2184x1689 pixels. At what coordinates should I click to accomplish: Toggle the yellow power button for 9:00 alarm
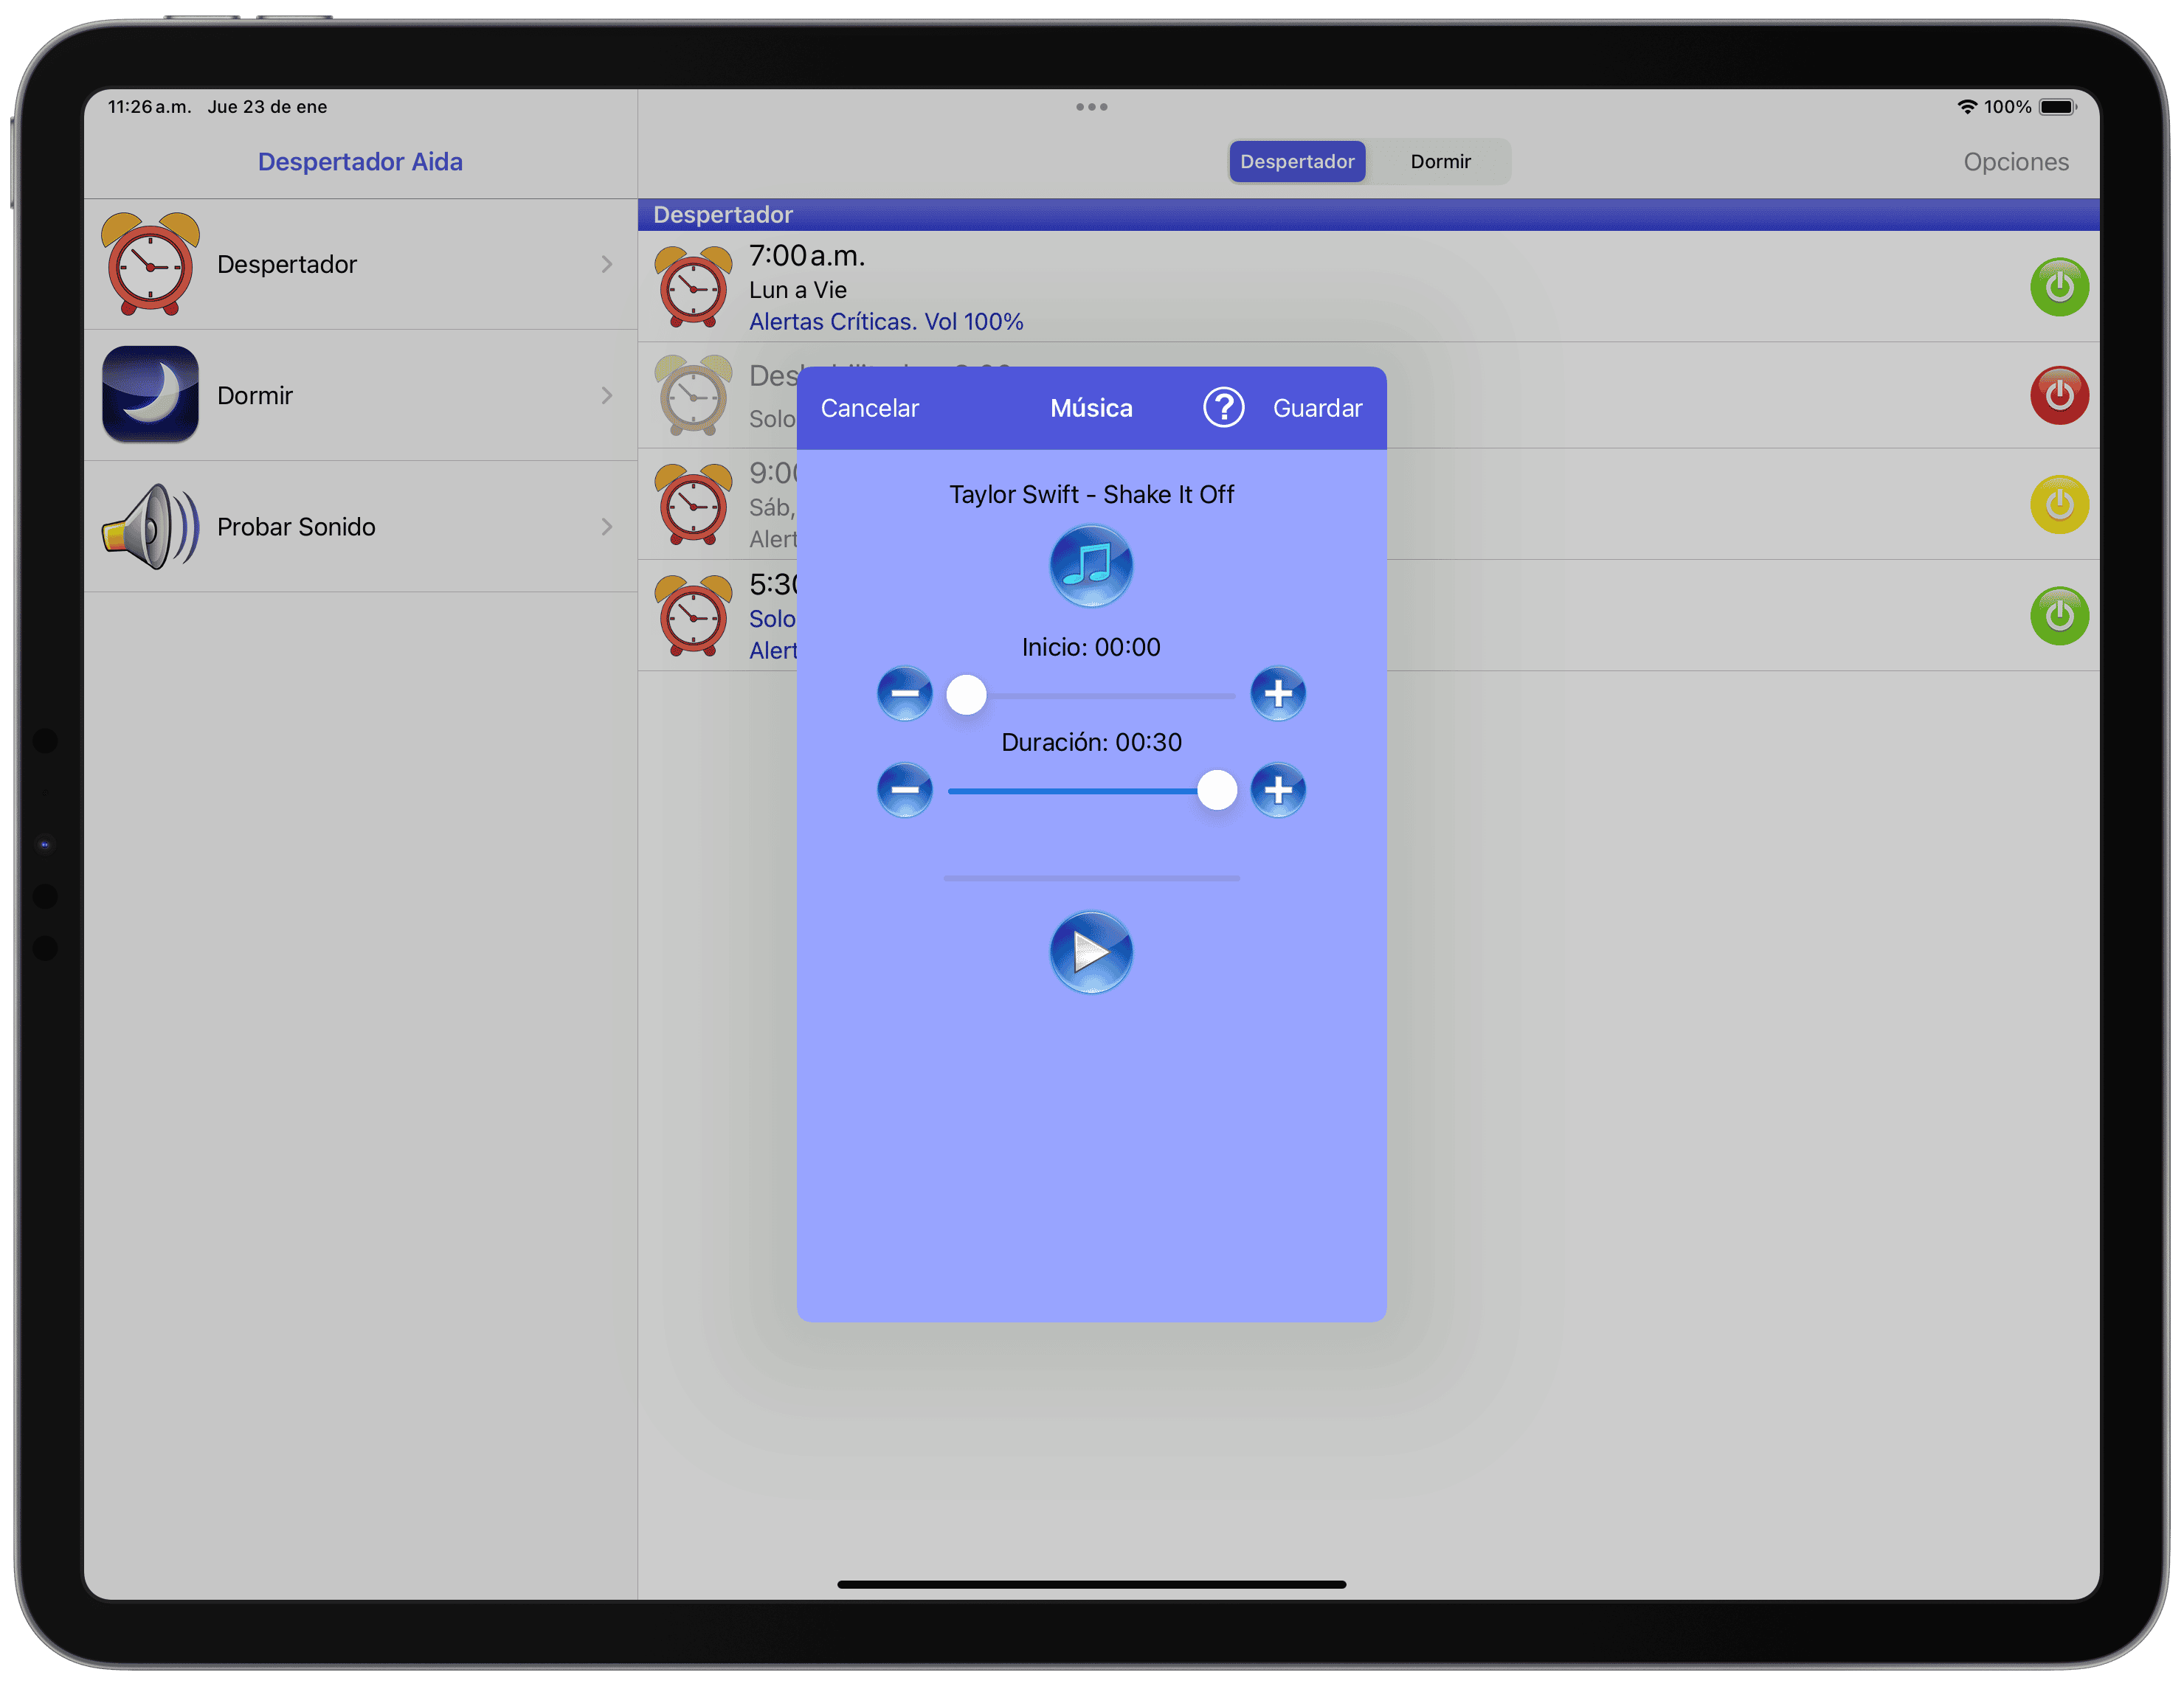point(2059,504)
